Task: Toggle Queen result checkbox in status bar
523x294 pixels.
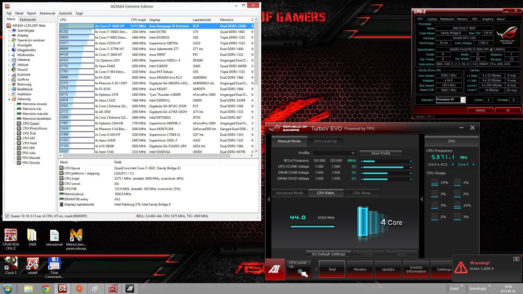Action: pyautogui.click(x=7, y=216)
